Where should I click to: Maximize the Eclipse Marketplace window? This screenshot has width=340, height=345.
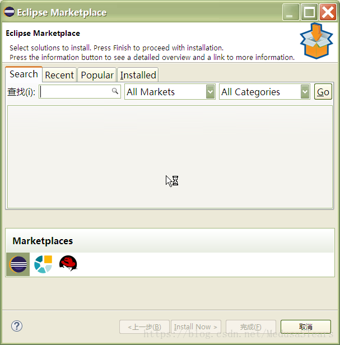click(309, 12)
